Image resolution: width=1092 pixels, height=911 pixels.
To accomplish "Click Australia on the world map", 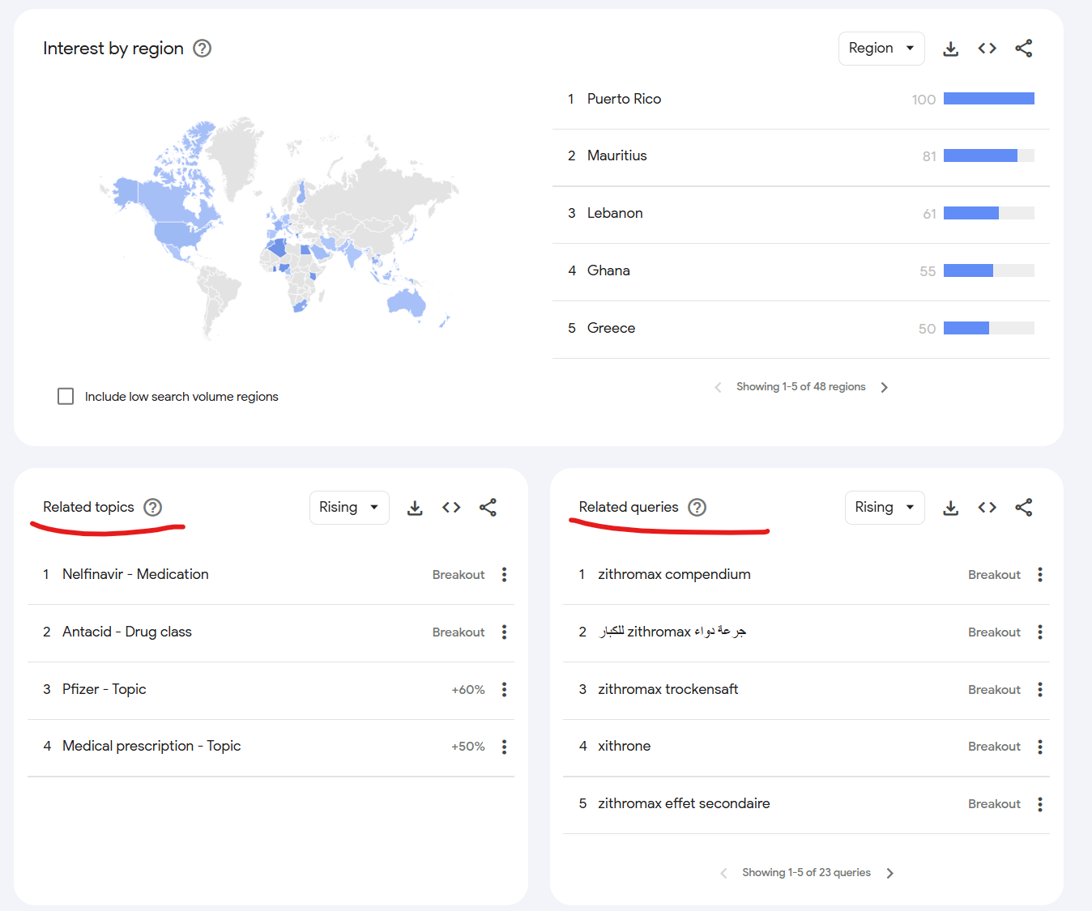I will (407, 302).
